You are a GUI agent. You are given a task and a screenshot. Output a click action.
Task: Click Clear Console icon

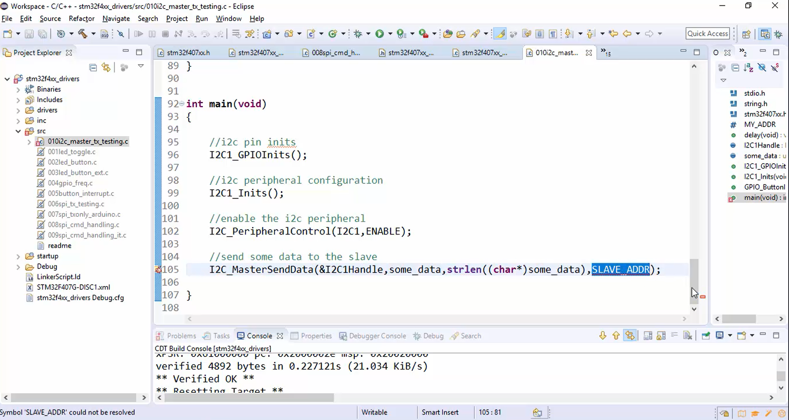(x=688, y=336)
